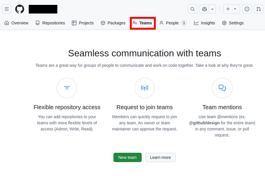265x176 pixels.
Task: Click the blacked-out organization name
Action: (43, 9)
